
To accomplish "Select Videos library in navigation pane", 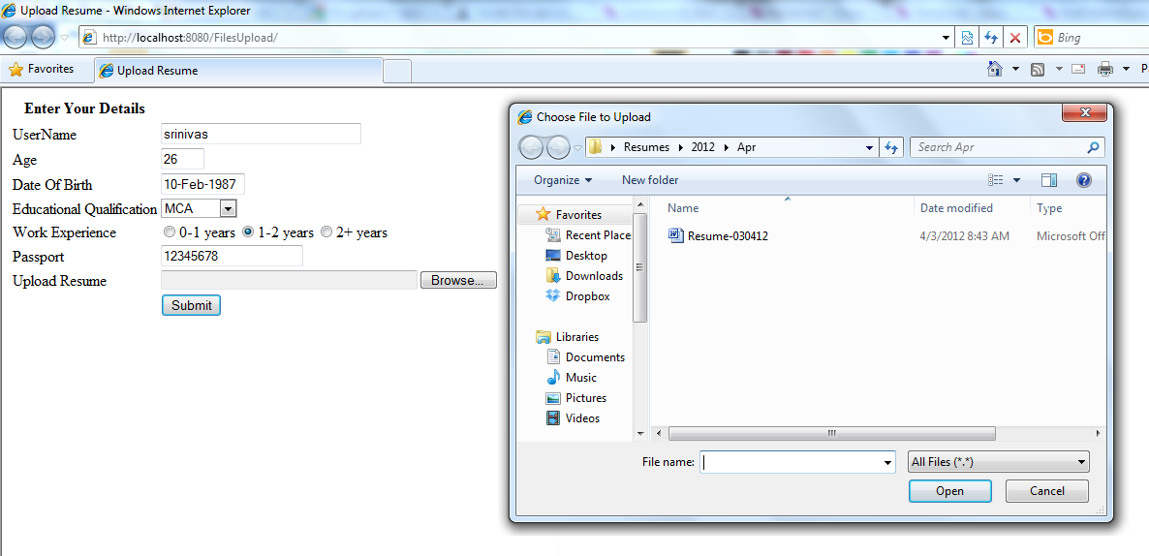I will [573, 419].
